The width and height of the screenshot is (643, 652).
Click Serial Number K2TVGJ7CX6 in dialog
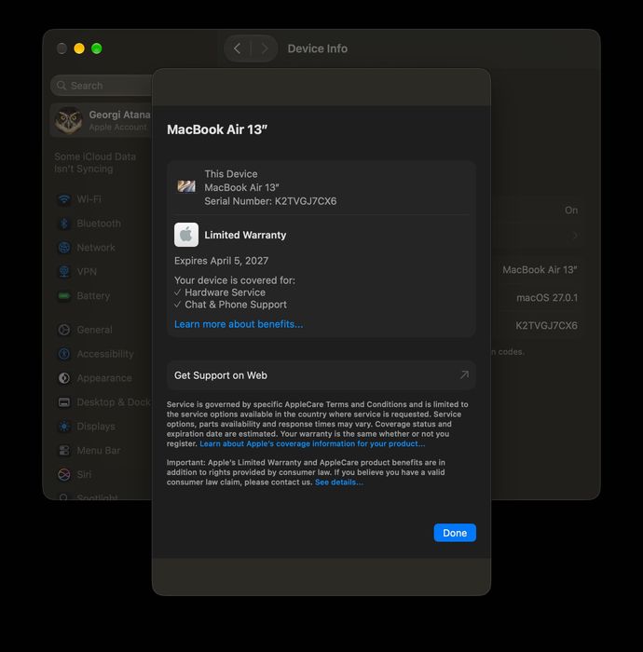270,201
